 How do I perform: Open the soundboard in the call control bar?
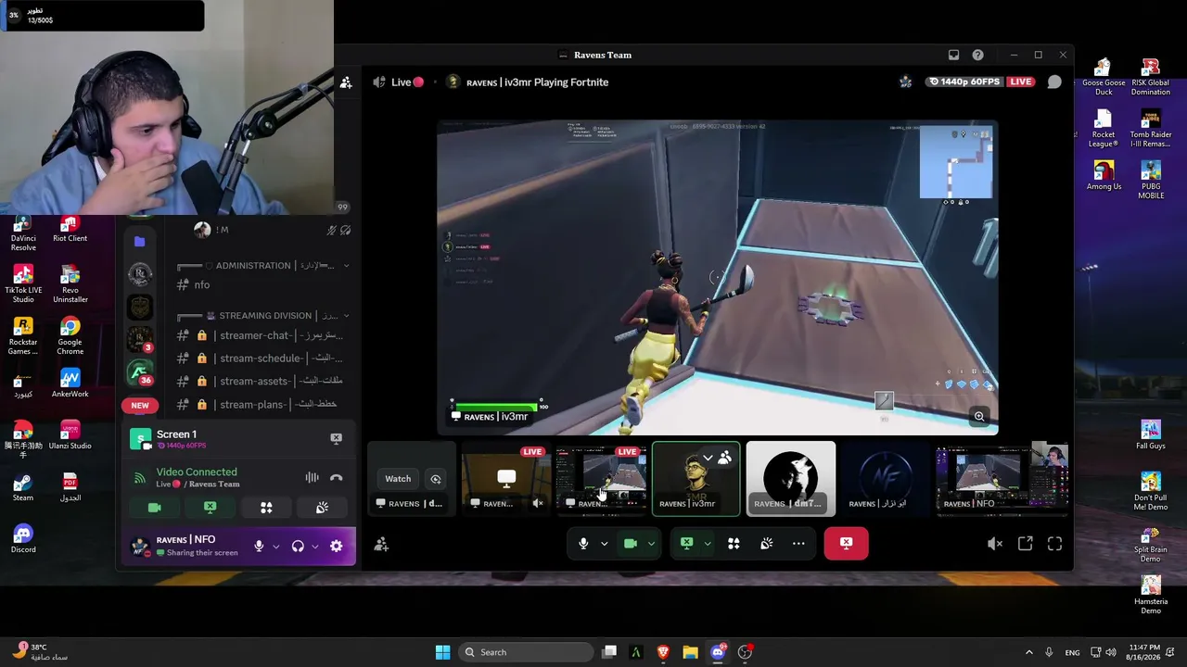tap(767, 544)
